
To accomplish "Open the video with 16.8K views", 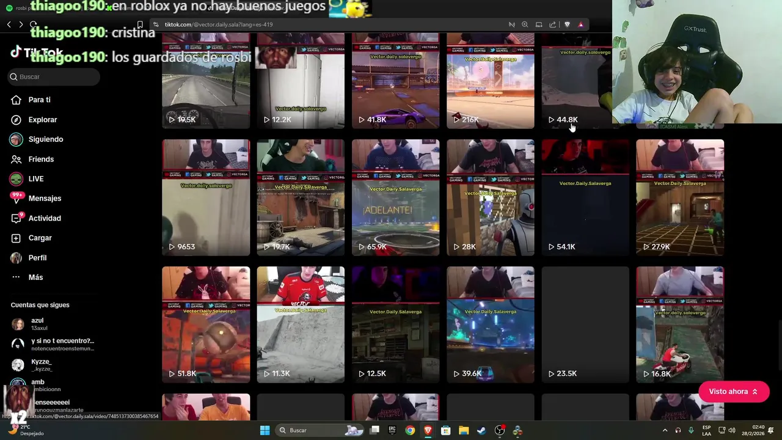I will [x=680, y=324].
